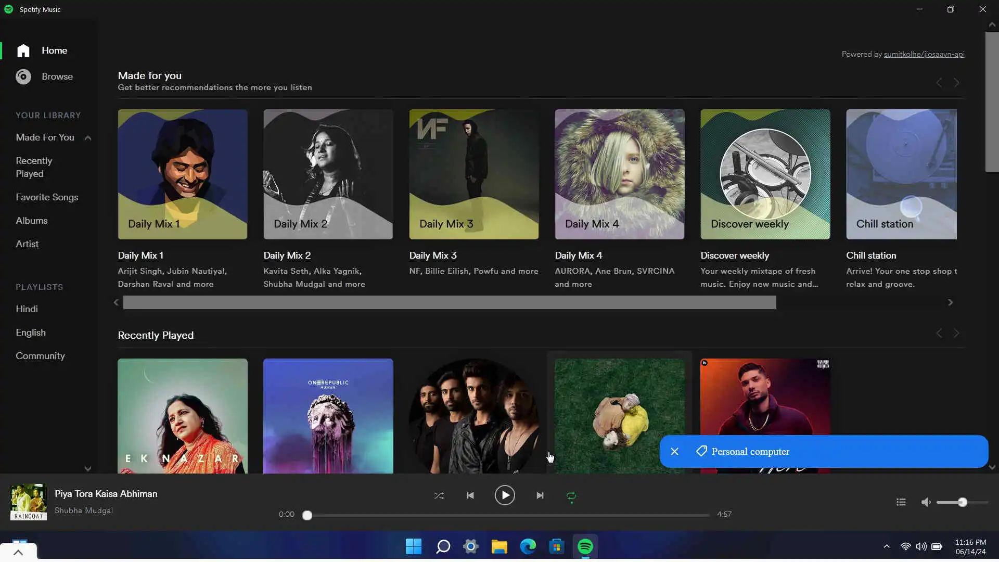Skip to the next track
999x562 pixels.
click(x=540, y=495)
